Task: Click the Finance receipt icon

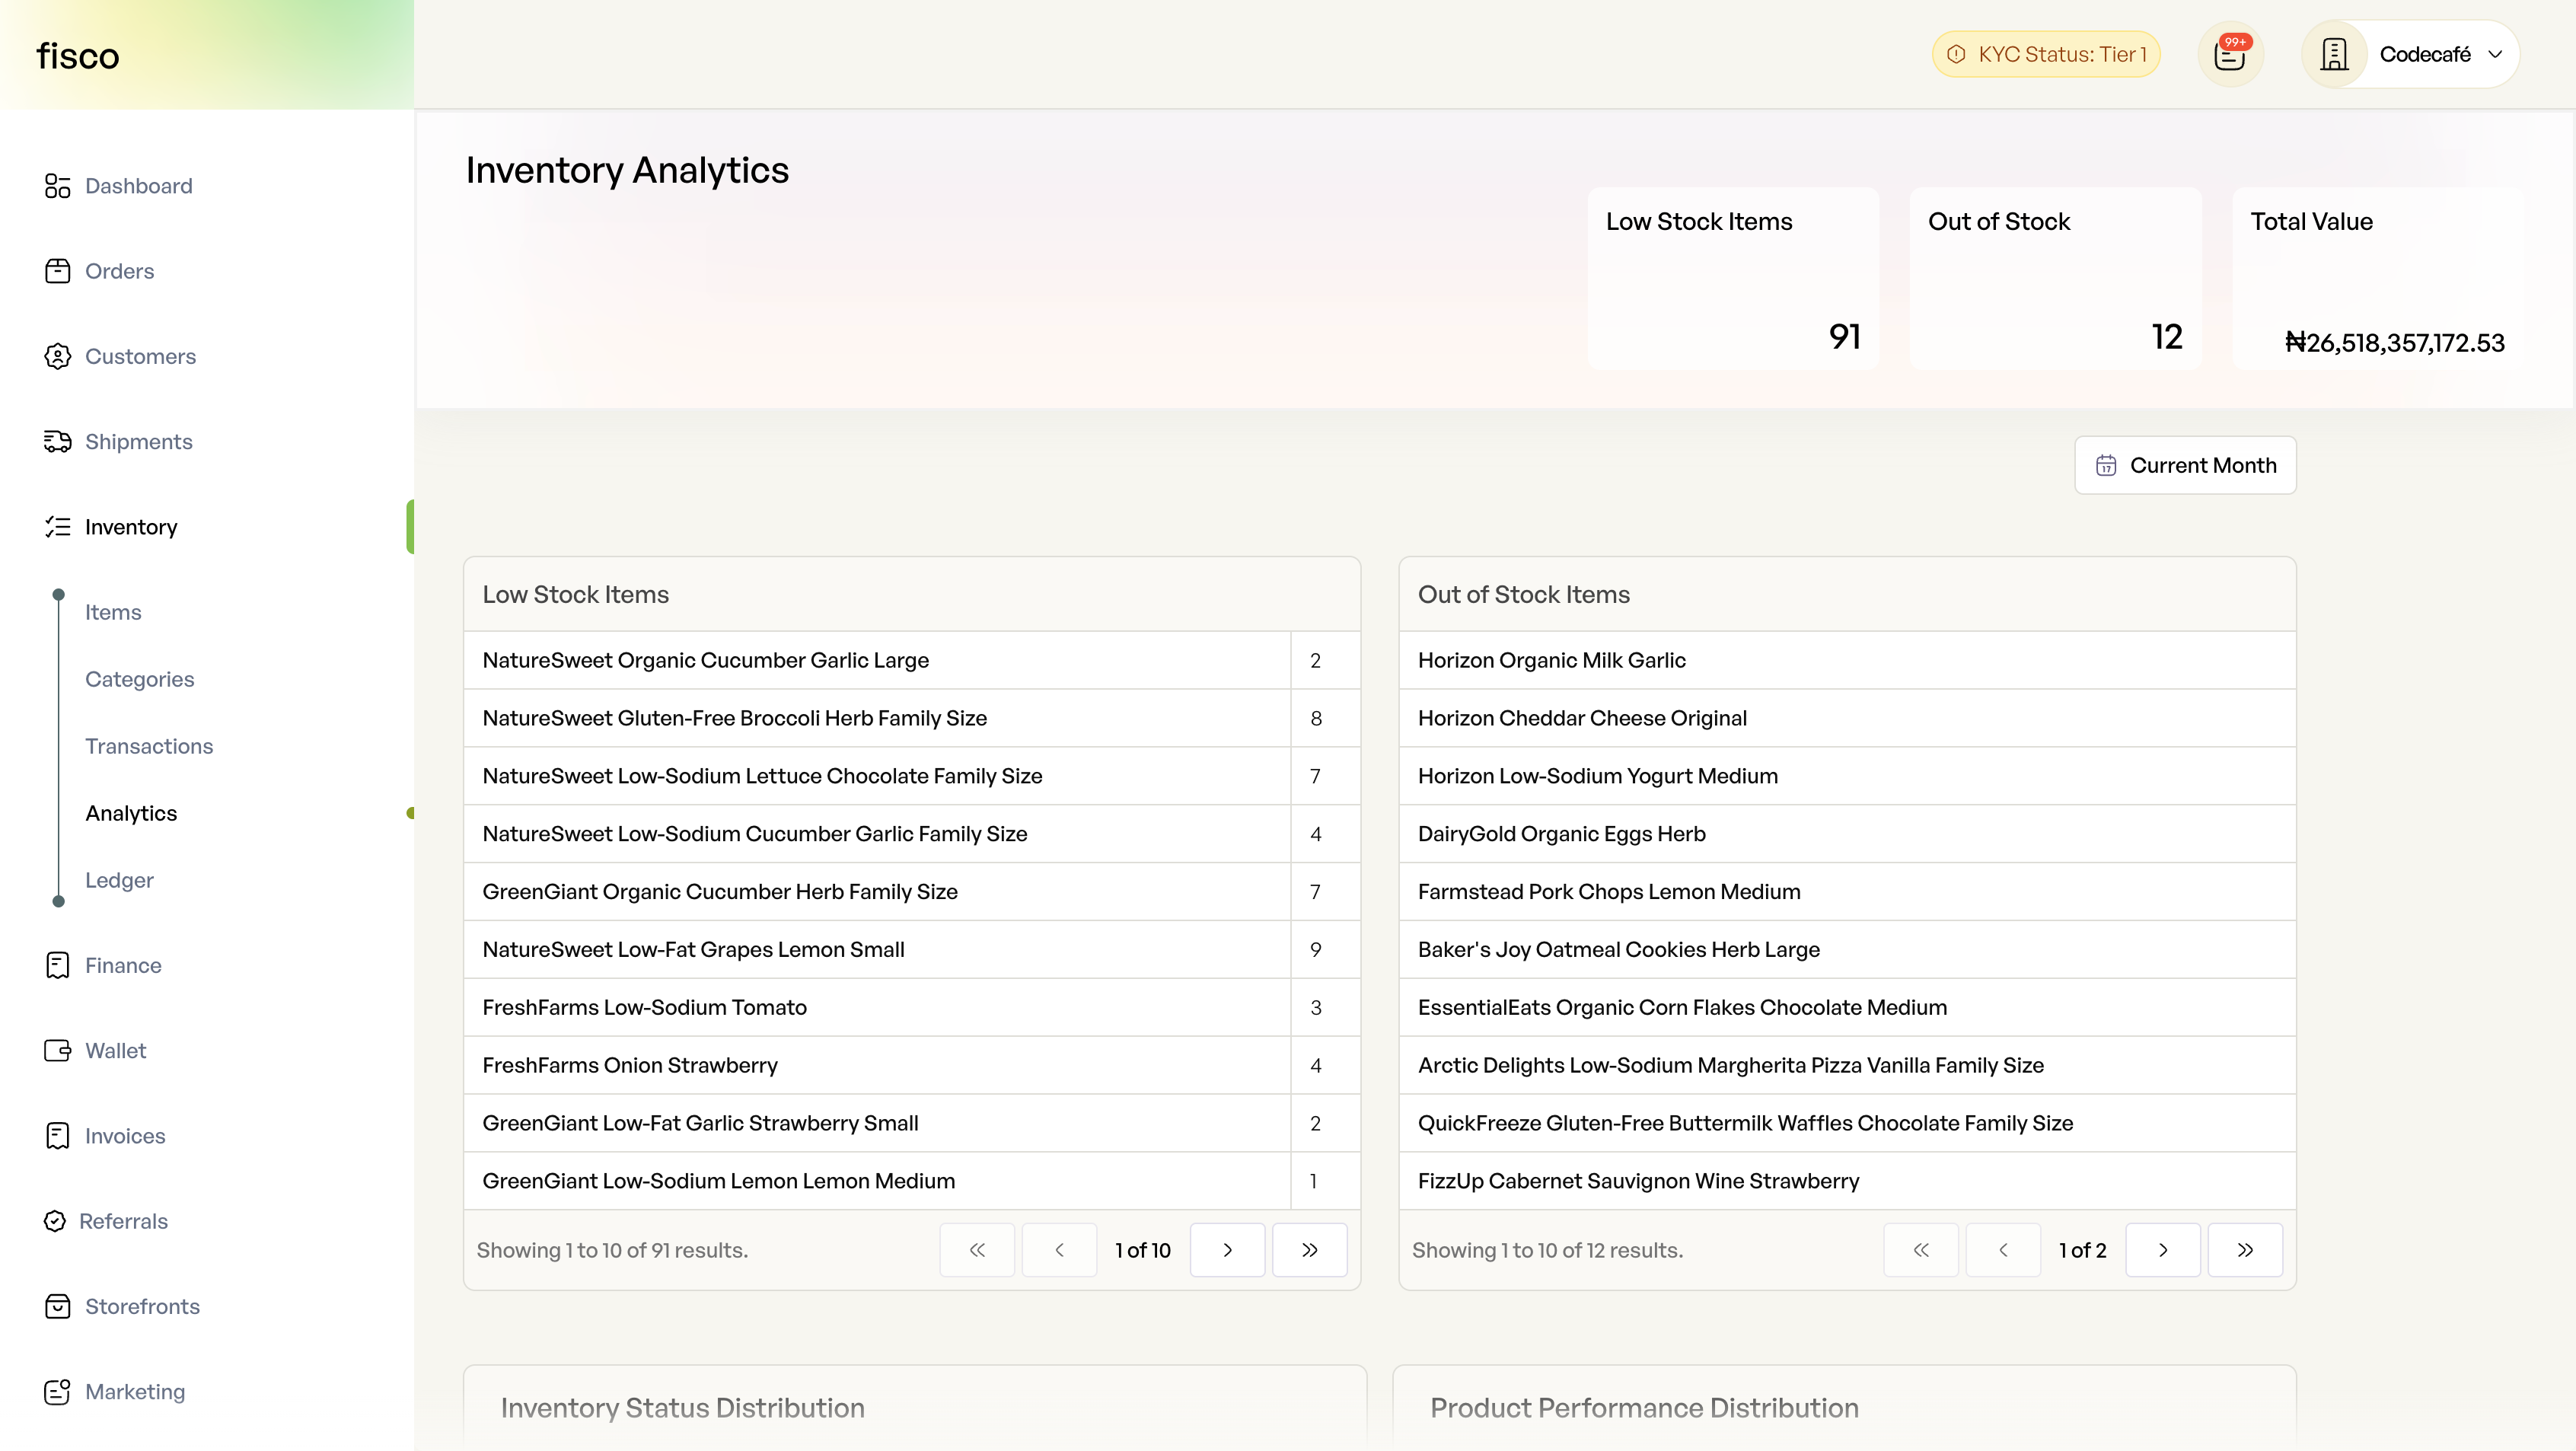Action: click(x=57, y=965)
